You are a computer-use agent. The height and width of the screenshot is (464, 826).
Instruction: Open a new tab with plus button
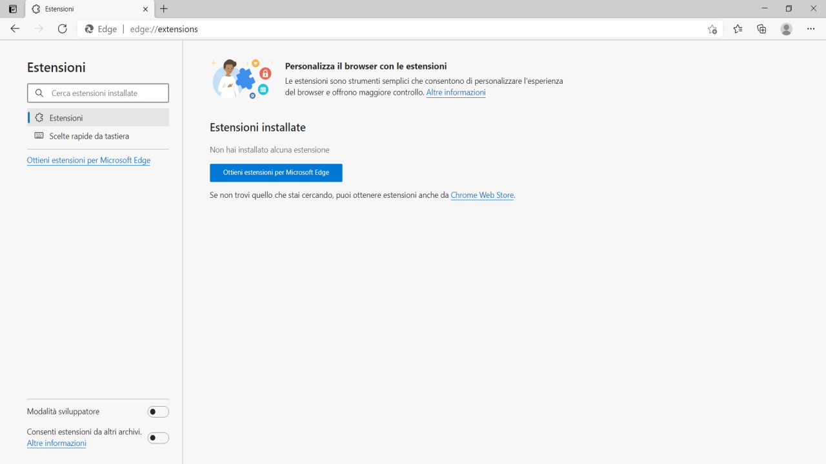pyautogui.click(x=164, y=9)
